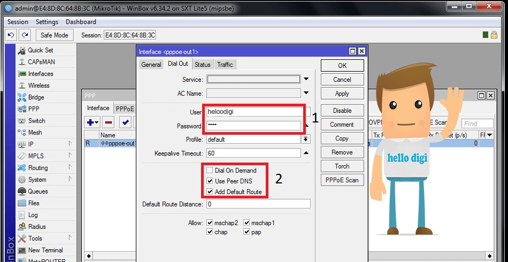Click the Apply button

coord(342,94)
